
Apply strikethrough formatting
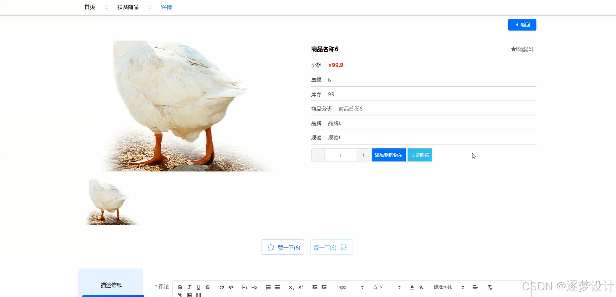click(x=208, y=287)
